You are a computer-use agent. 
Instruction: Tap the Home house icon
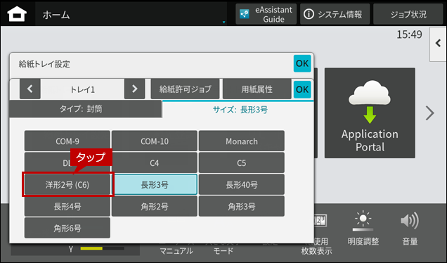click(17, 14)
